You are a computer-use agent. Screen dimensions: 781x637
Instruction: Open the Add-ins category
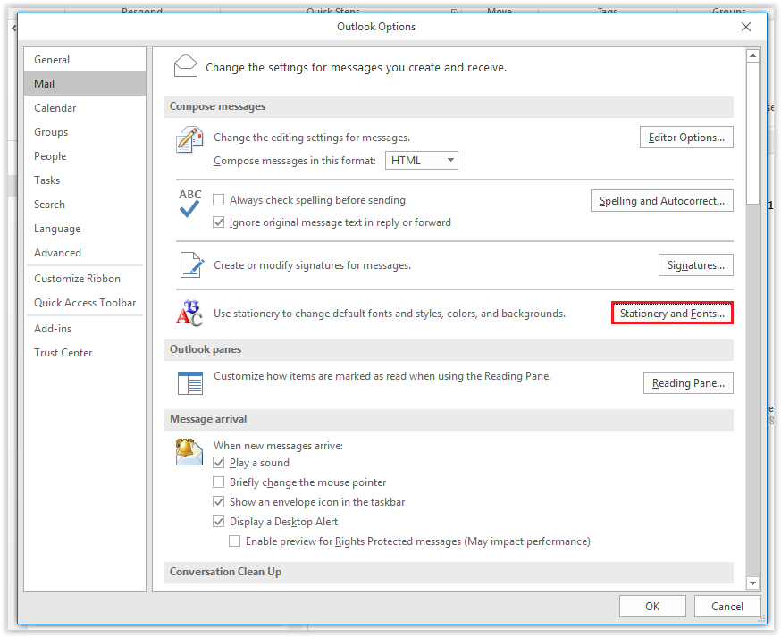click(85, 329)
